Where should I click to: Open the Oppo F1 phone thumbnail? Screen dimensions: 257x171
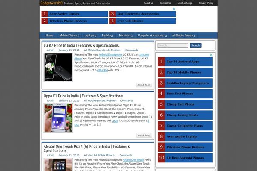[58, 118]
